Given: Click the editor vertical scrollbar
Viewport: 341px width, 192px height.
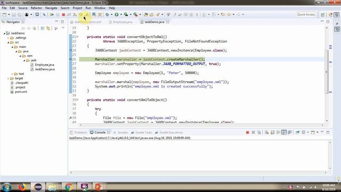Looking at the screenshot, I should pyautogui.click(x=327, y=72).
